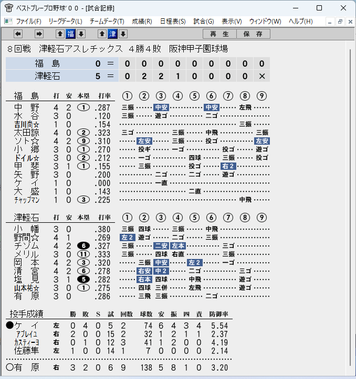Click the left arrow previous game button
Image resolution: width=356 pixels, height=379 pixels.
coord(18,34)
